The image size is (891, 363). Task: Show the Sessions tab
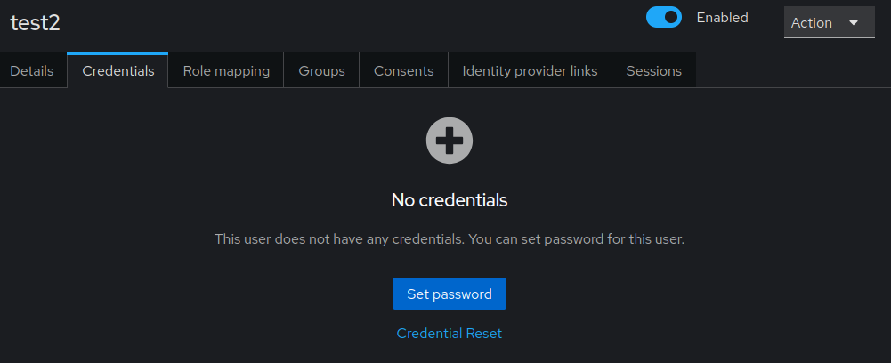653,71
